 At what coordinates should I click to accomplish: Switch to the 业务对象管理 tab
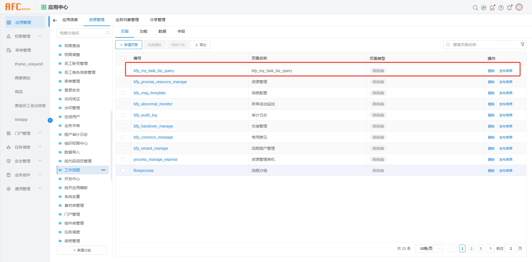(x=127, y=20)
